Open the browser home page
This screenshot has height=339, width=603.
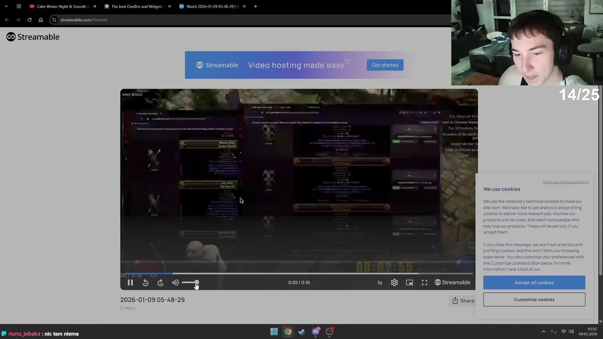pos(41,20)
